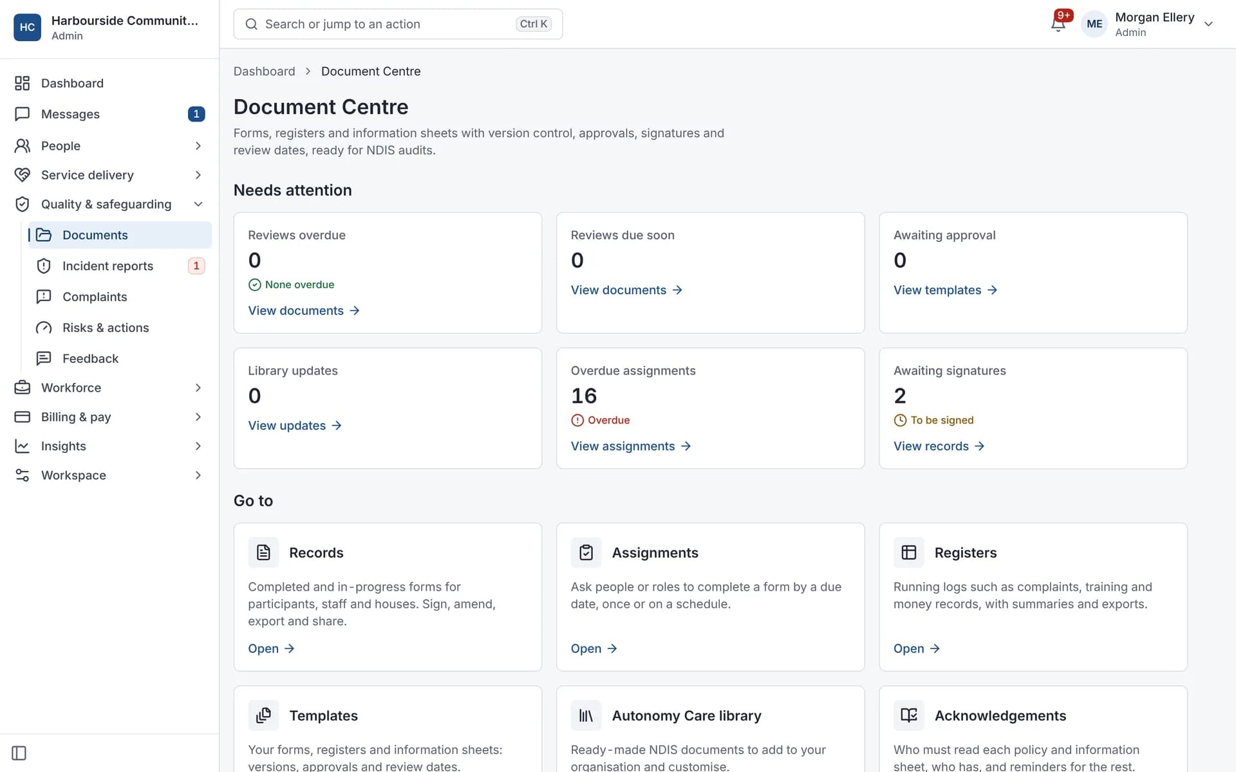
Task: Click the ME user avatar
Action: (x=1094, y=24)
